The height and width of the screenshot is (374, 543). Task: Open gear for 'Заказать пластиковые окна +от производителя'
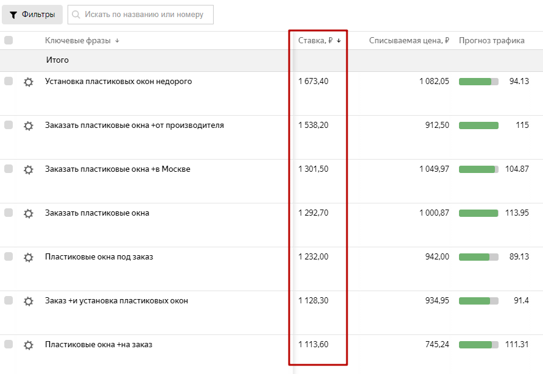coord(29,126)
